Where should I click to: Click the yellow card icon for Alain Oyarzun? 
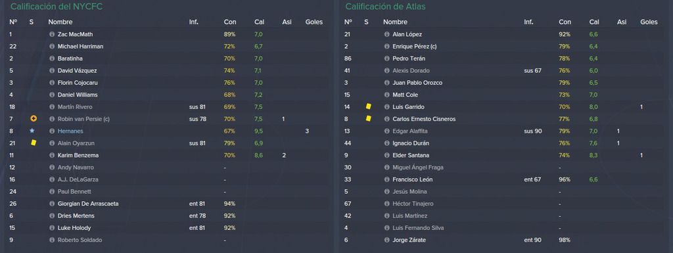34,143
